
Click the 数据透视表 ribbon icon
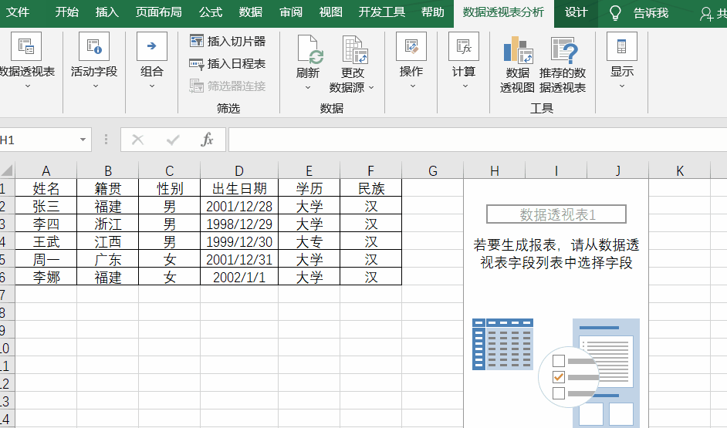(26, 46)
